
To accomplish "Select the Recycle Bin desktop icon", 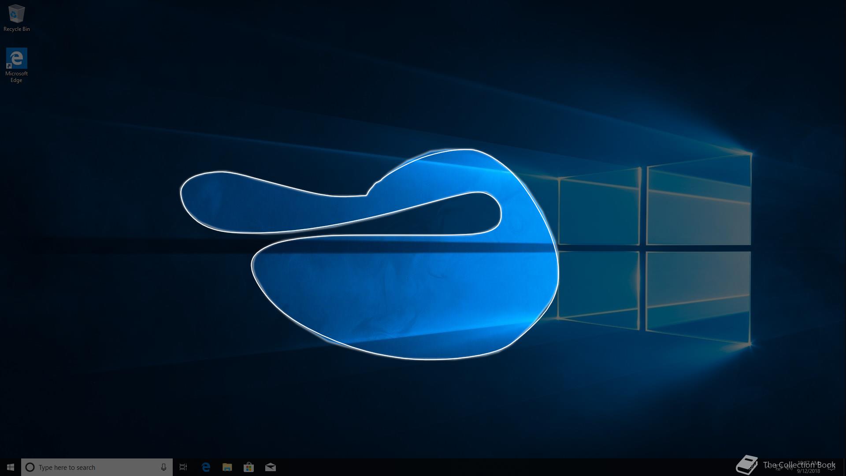I will pyautogui.click(x=16, y=18).
